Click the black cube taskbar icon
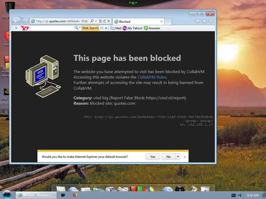Viewport: 266px width, 199px height. 63,195
